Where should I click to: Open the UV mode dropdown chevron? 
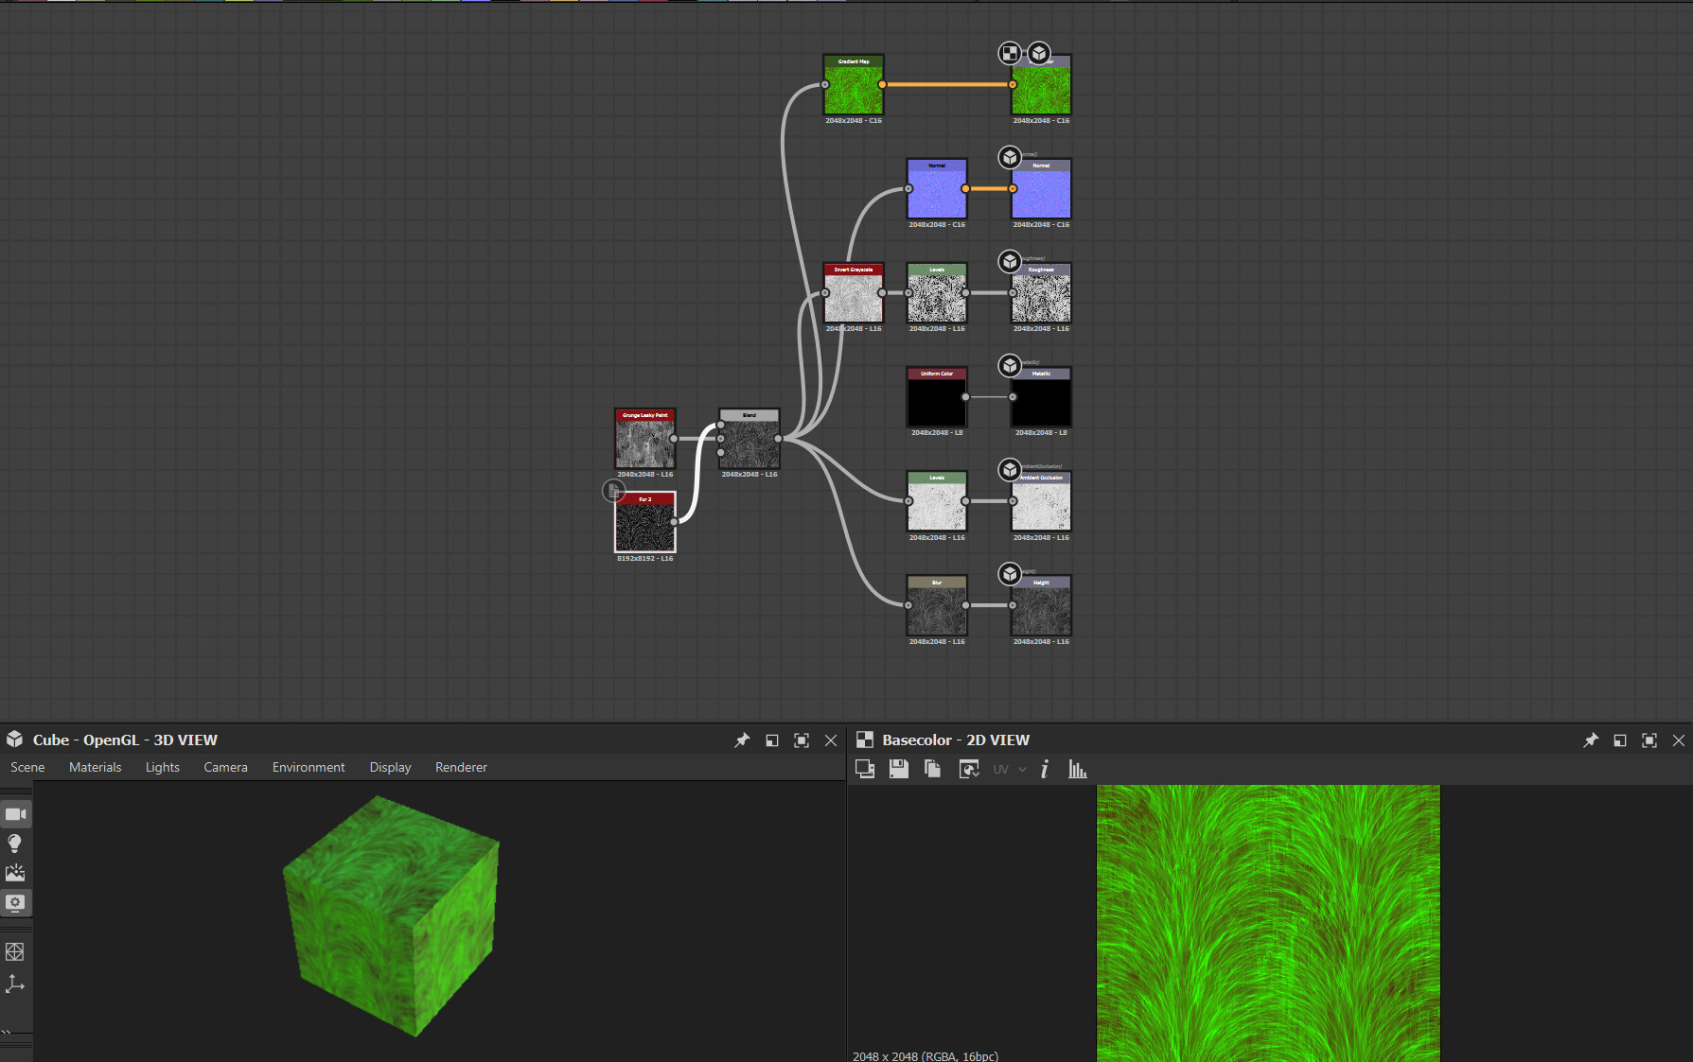click(x=1022, y=770)
